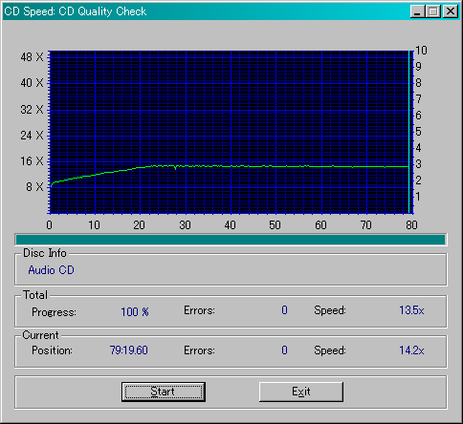The image size is (463, 424).
Task: Click the Exit button
Action: tap(301, 392)
